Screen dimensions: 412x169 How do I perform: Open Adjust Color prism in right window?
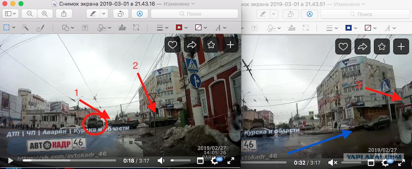click(292, 27)
